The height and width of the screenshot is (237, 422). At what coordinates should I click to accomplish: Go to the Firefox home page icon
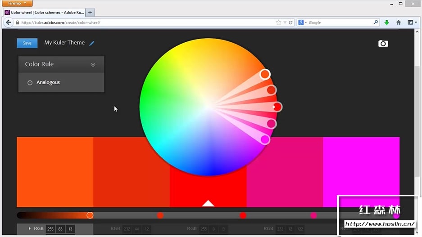coord(399,22)
